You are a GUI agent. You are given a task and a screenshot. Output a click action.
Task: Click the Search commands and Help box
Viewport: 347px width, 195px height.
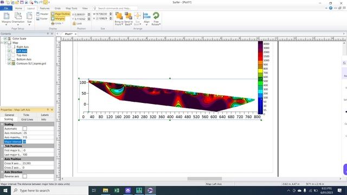115,8
